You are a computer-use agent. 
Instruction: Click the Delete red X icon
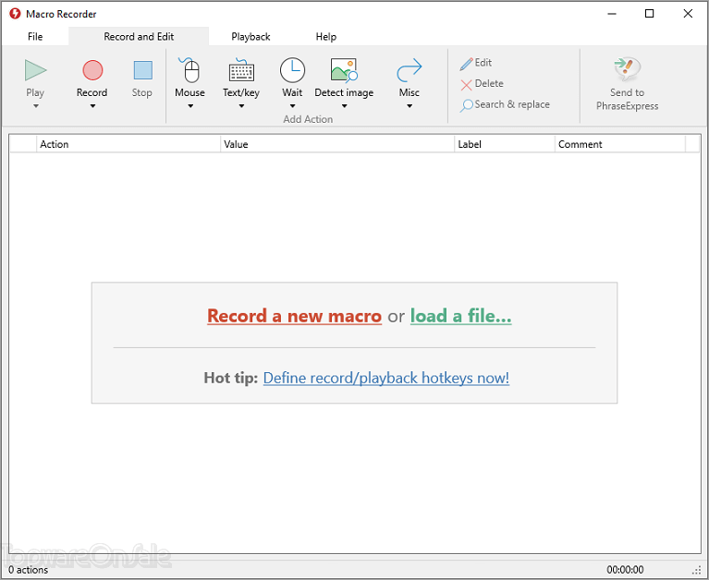(466, 84)
